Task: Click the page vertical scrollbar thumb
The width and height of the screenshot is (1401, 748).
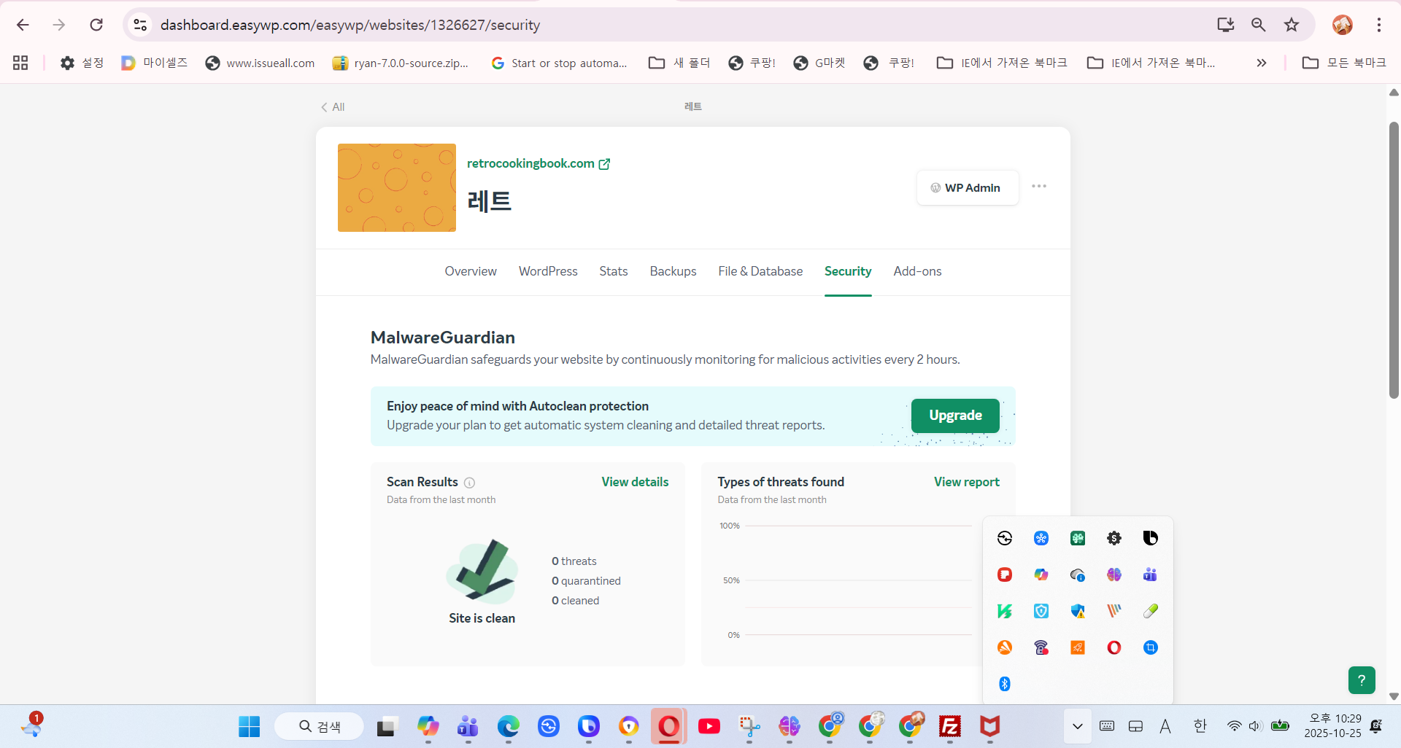Action: point(1394,260)
